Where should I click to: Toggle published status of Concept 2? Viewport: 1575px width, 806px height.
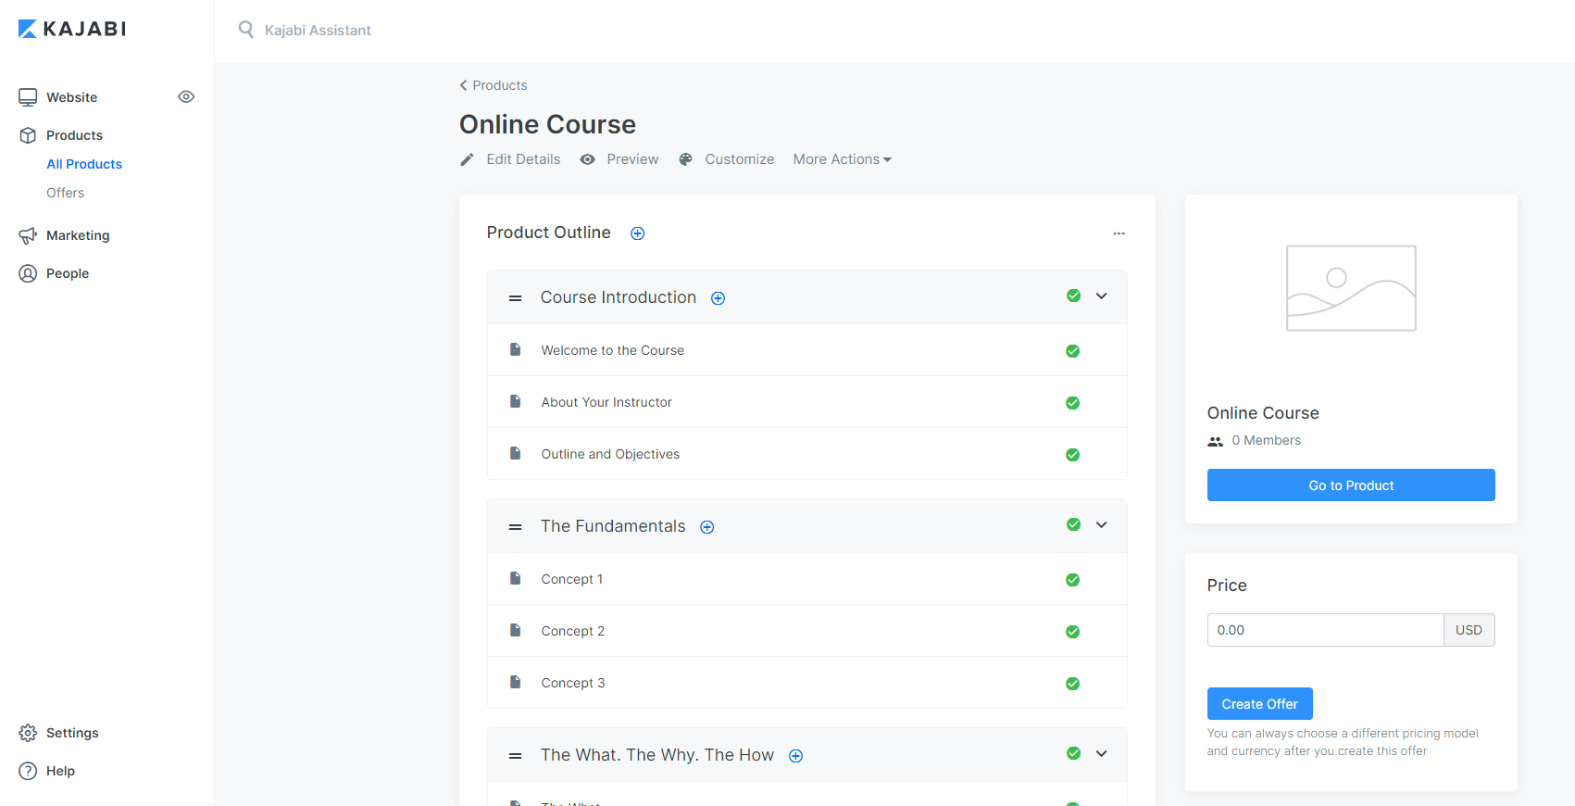click(1073, 632)
